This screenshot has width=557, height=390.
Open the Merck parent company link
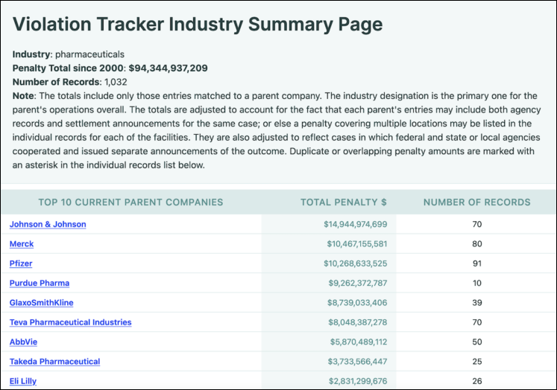pos(22,244)
